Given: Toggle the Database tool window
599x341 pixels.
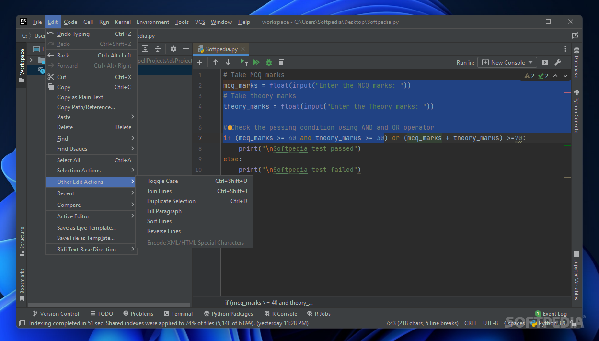Looking at the screenshot, I should pos(576,63).
